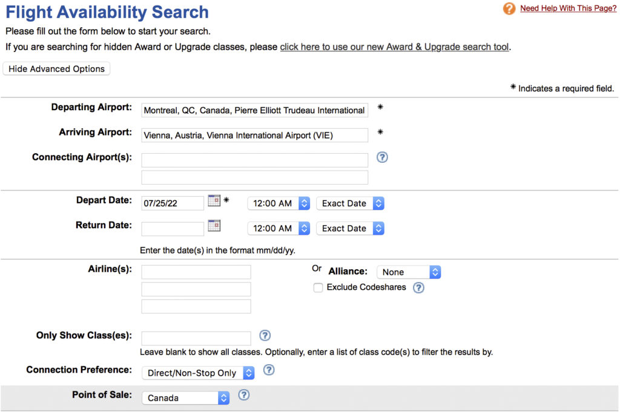The width and height of the screenshot is (620, 412).
Task: Expand the Alliance dropdown
Action: pyautogui.click(x=408, y=272)
